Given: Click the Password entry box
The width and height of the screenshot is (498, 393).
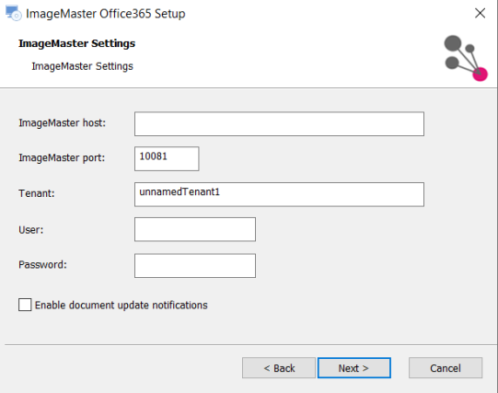Looking at the screenshot, I should [x=195, y=266].
